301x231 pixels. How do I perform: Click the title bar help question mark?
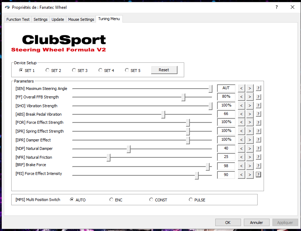tap(277, 7)
